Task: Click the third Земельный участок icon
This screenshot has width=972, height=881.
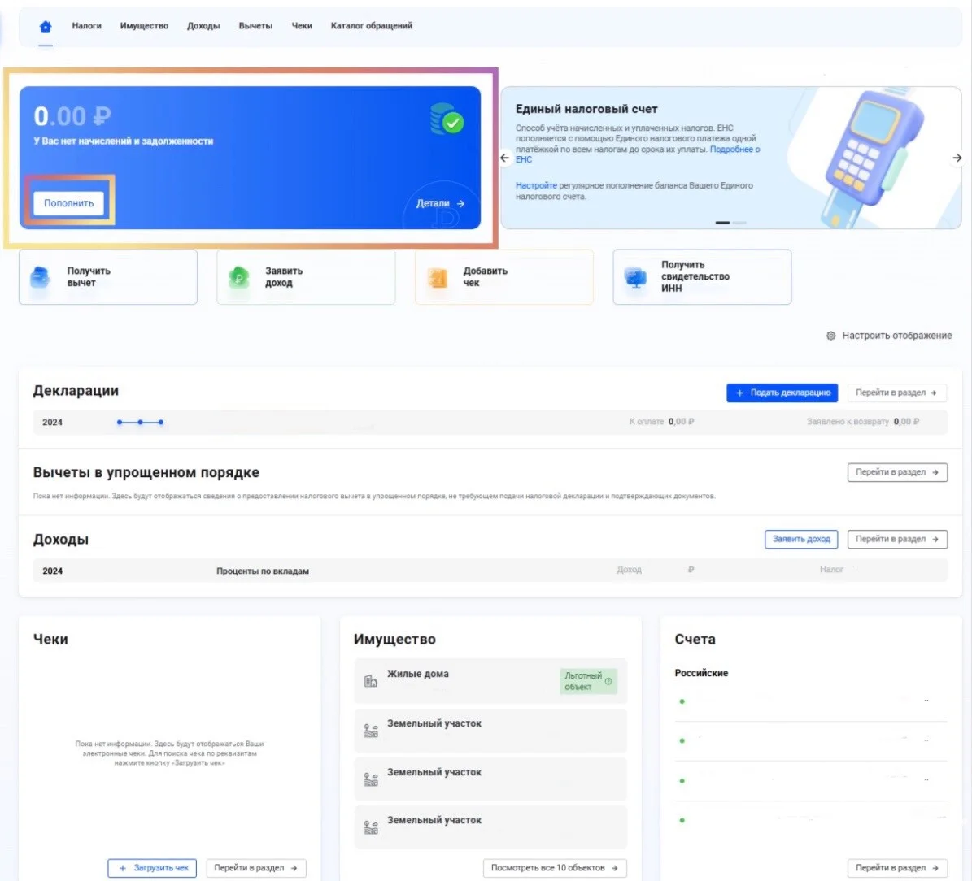Action: pyautogui.click(x=371, y=827)
